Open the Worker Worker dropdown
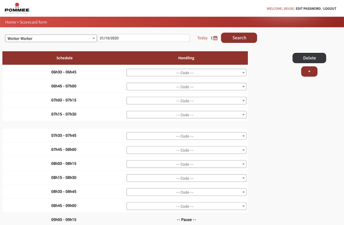Viewport: 344px width, 225px height. point(51,38)
